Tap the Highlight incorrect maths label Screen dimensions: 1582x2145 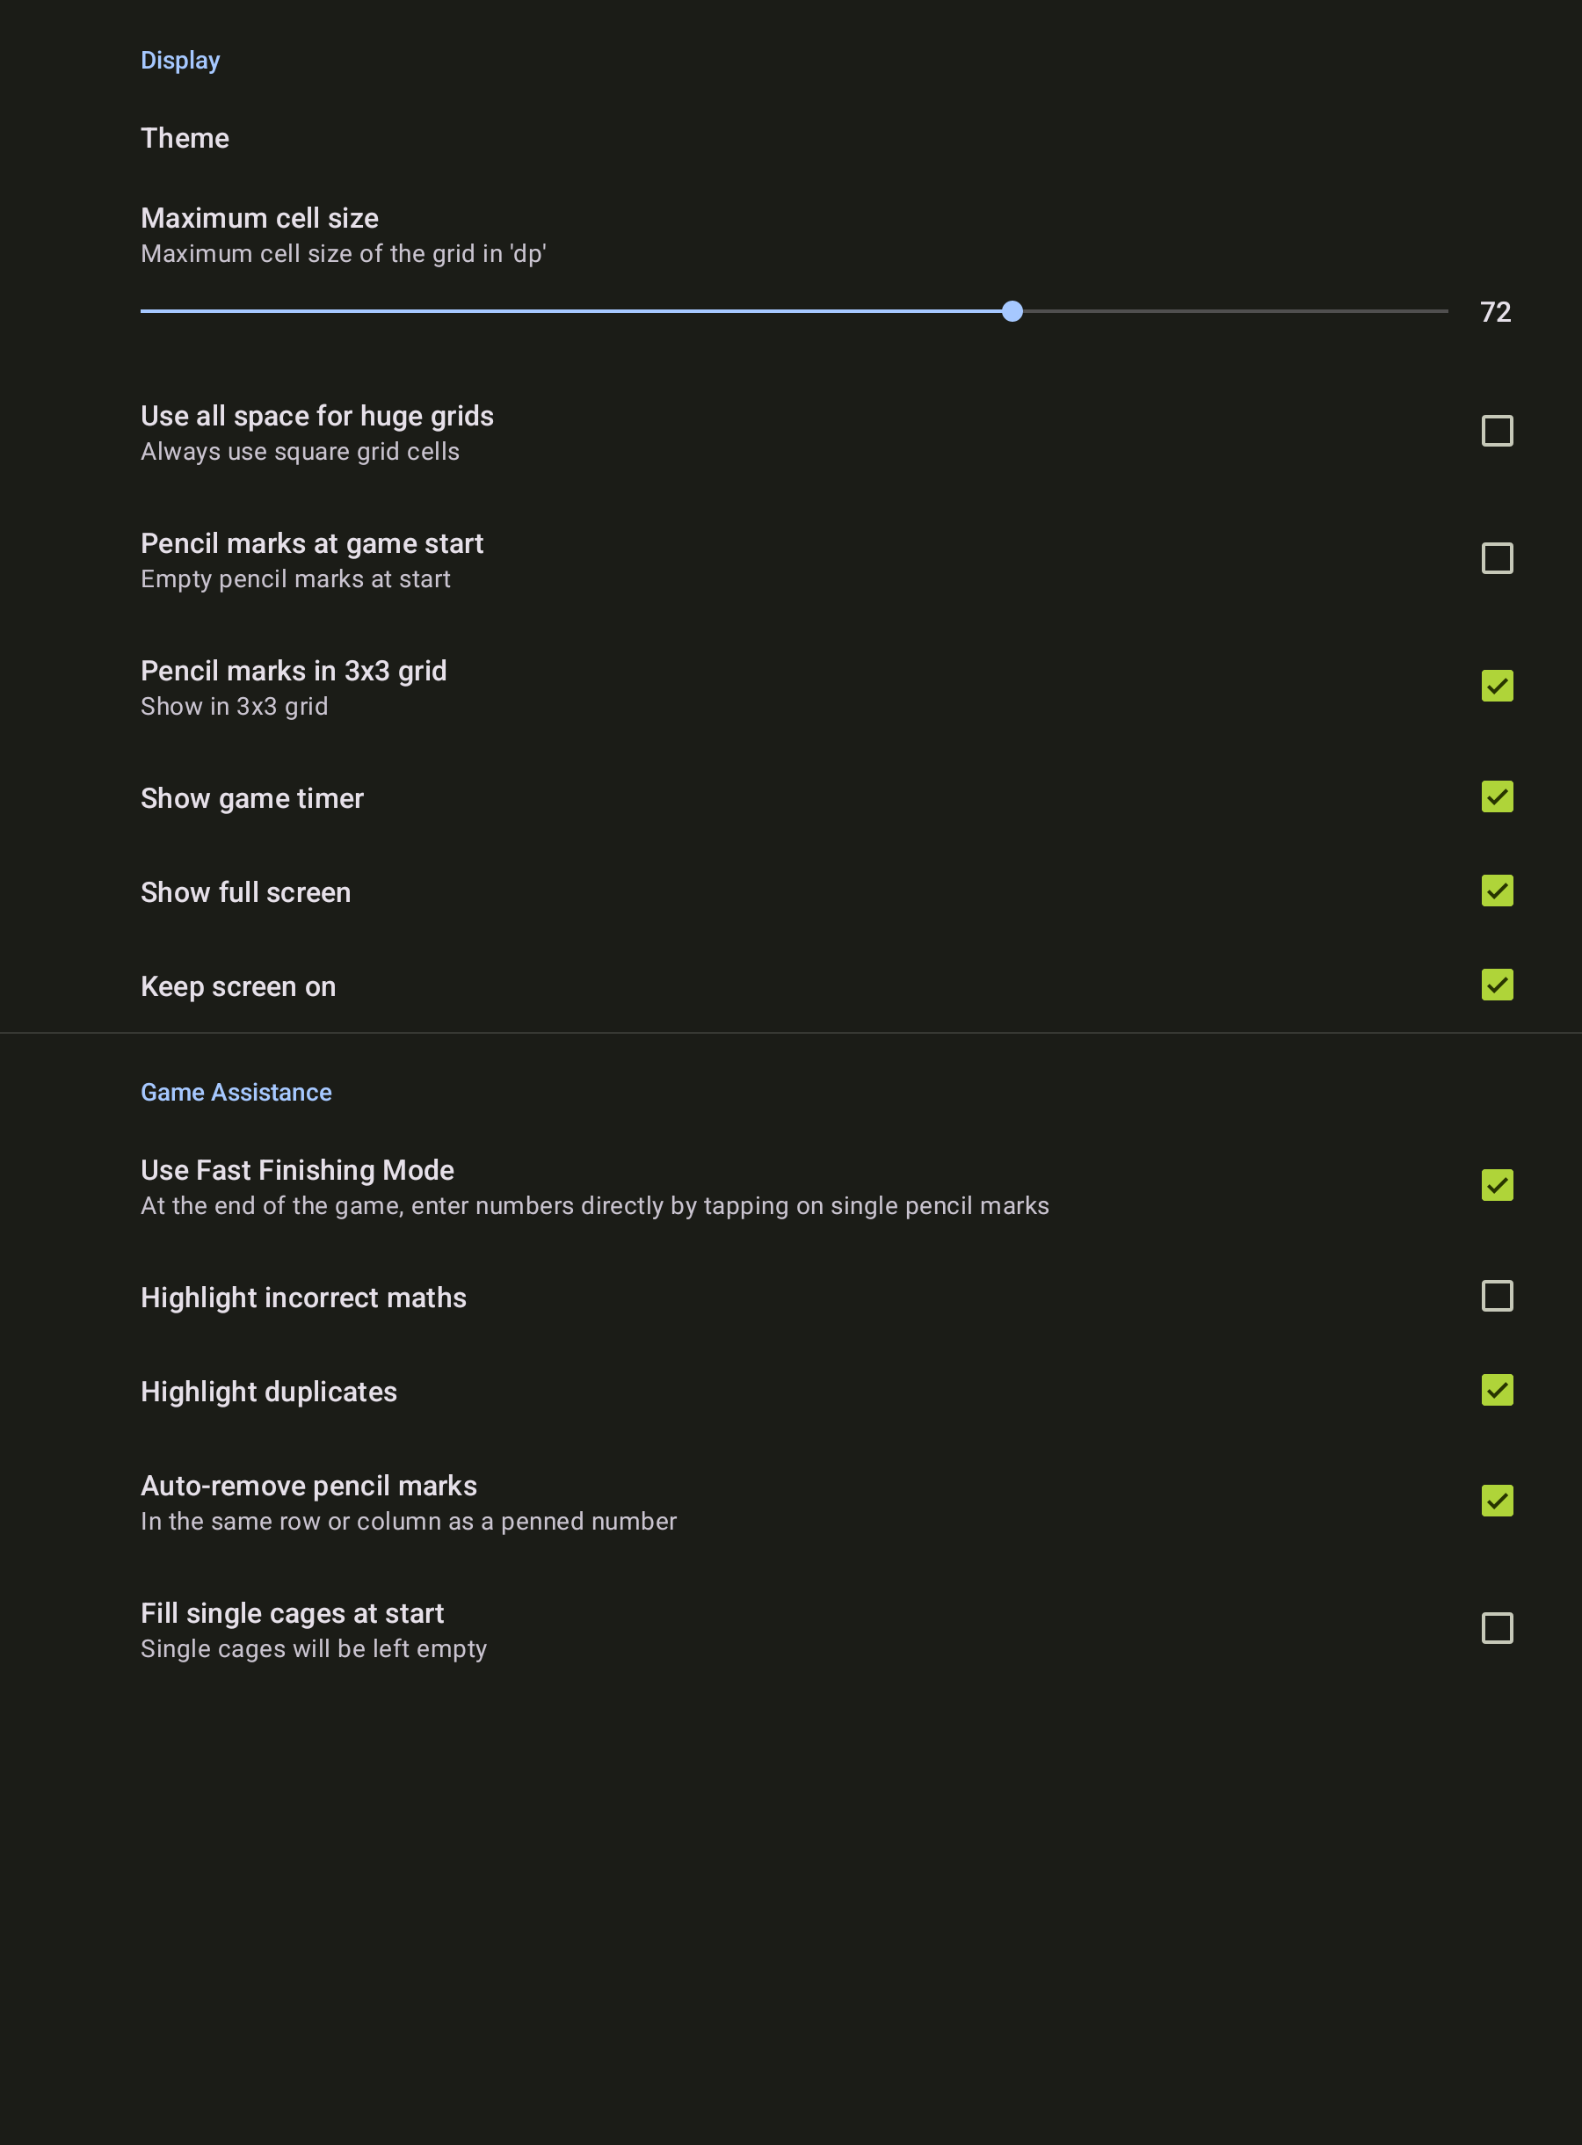tap(303, 1298)
